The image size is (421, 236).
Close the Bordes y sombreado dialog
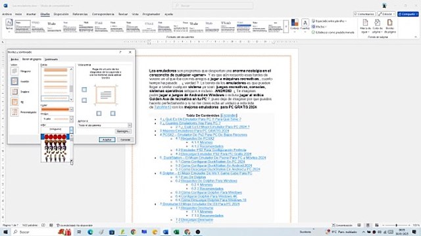coord(130,52)
